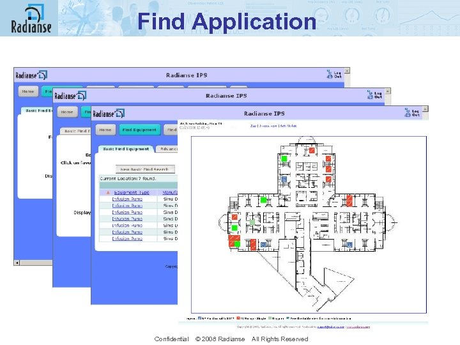
Task: Click the Auto Update link above the map
Action: click(x=288, y=126)
